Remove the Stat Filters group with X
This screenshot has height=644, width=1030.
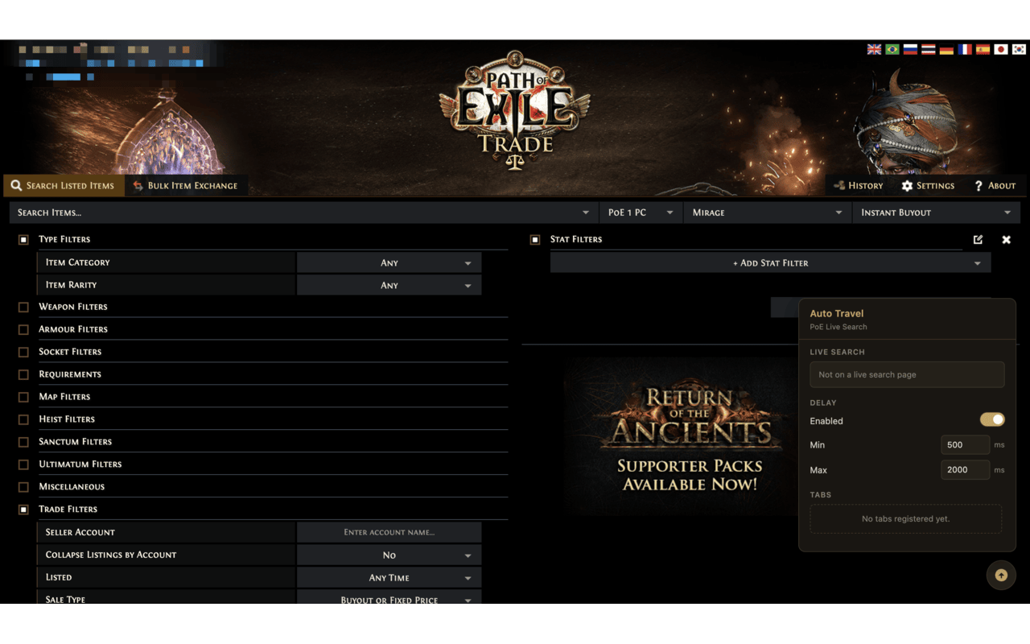click(1006, 239)
